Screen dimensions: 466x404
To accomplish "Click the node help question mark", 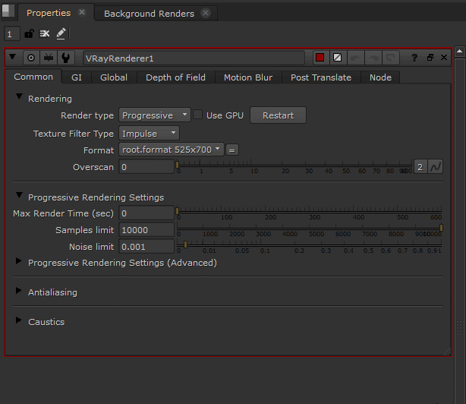I will pyautogui.click(x=414, y=58).
